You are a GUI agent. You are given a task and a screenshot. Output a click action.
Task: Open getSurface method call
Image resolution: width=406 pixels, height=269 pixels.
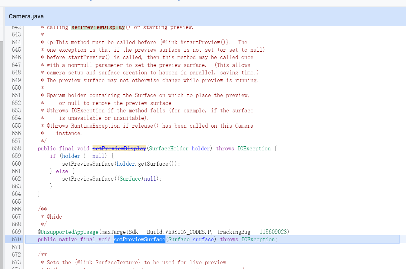[x=153, y=164]
